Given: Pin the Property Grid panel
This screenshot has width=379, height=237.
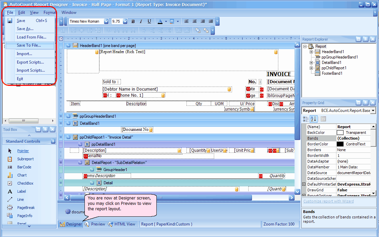Looking at the screenshot, I should [x=365, y=103].
